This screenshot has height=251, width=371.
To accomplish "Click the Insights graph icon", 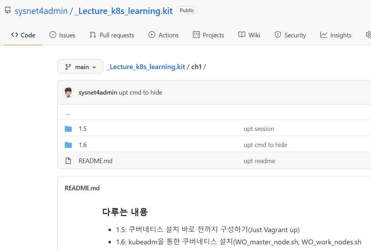I will pyautogui.click(x=324, y=35).
